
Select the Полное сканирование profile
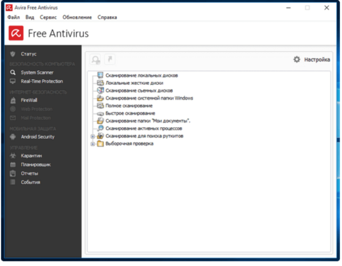pyautogui.click(x=129, y=106)
